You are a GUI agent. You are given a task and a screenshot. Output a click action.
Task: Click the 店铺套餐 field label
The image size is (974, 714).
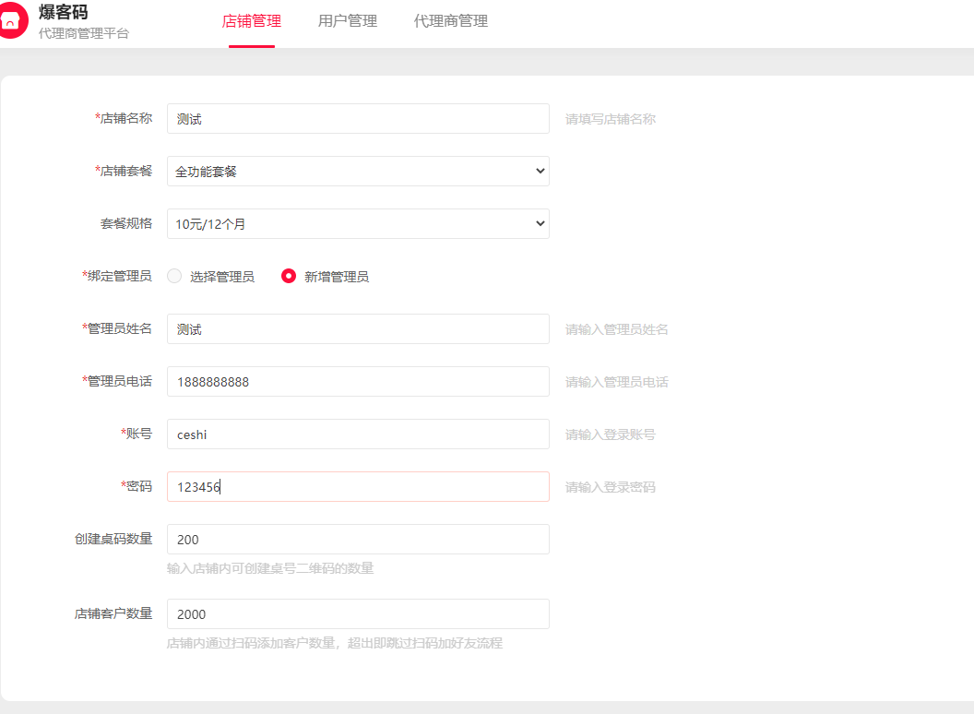[x=125, y=171]
